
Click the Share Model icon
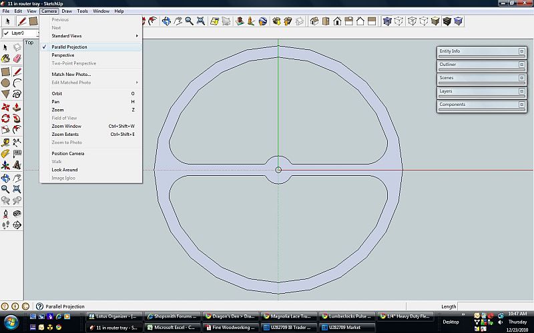288,21
